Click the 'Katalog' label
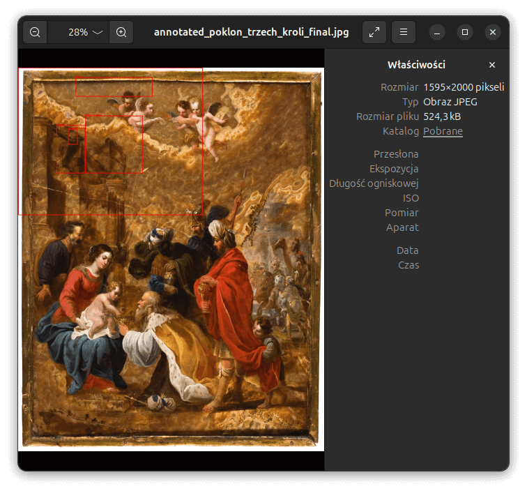 pos(401,131)
